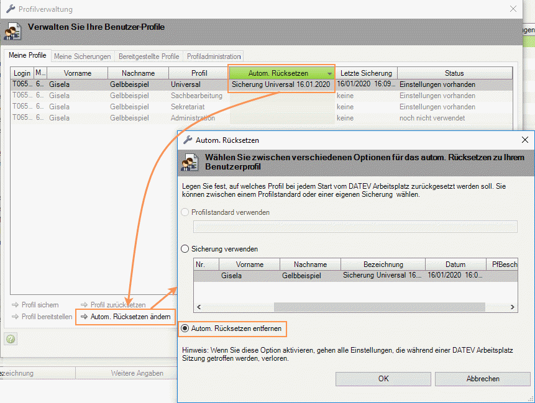Click the arrow icon next to Profil sichern
The image size is (535, 403).
pos(15,305)
